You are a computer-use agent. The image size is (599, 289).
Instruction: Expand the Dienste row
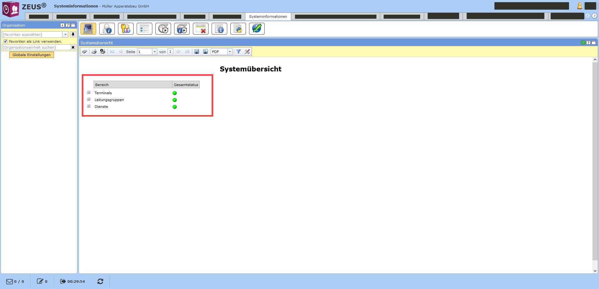(89, 106)
